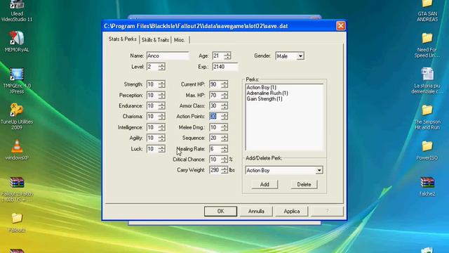Adjust the Max. HP spinner
The width and height of the screenshot is (449, 253).
pyautogui.click(x=224, y=96)
